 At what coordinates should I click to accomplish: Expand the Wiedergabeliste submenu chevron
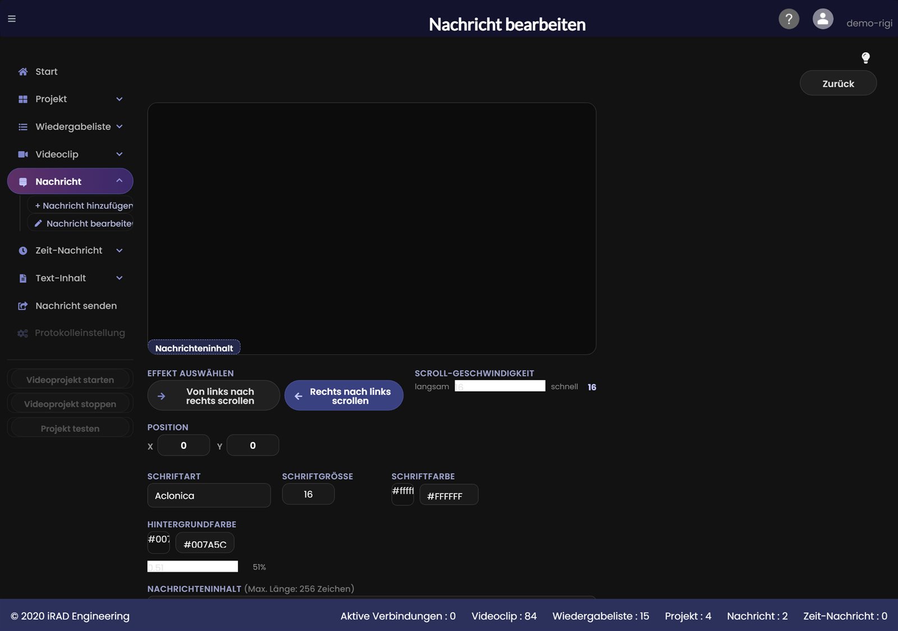click(119, 127)
